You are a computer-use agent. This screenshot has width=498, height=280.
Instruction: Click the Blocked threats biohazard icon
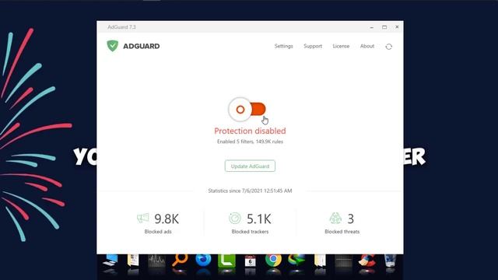point(335,218)
